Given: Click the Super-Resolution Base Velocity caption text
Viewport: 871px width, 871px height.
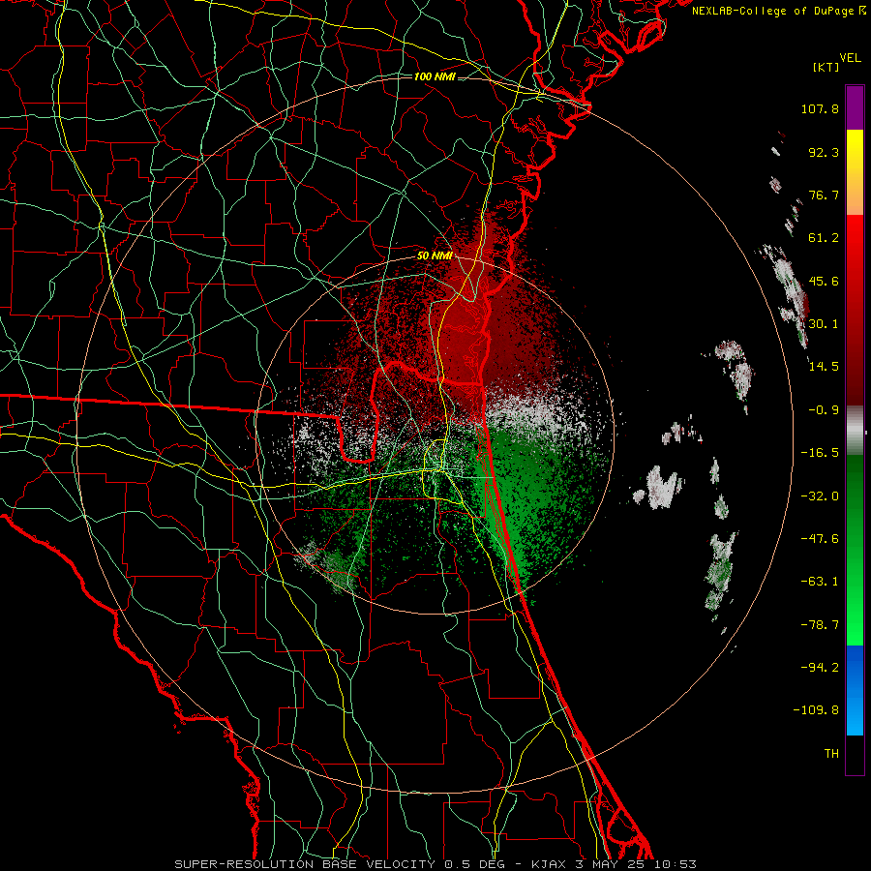Looking at the screenshot, I should tap(435, 864).
